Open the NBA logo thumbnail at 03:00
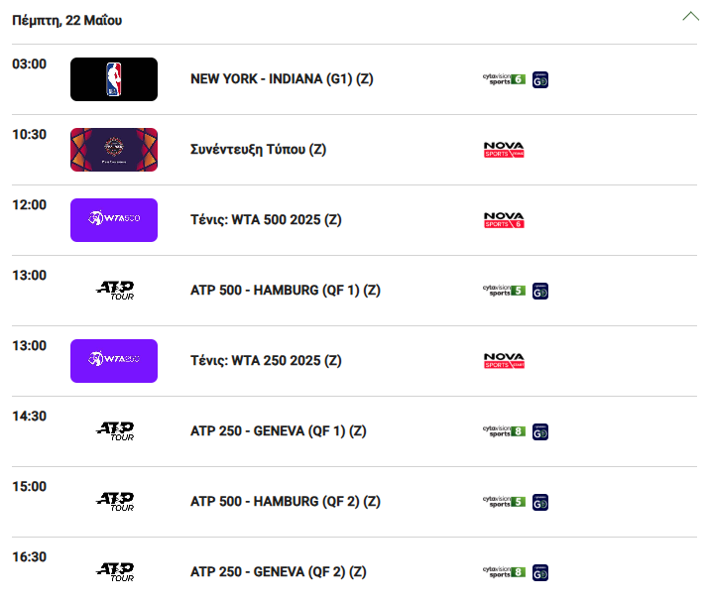 click(x=114, y=79)
